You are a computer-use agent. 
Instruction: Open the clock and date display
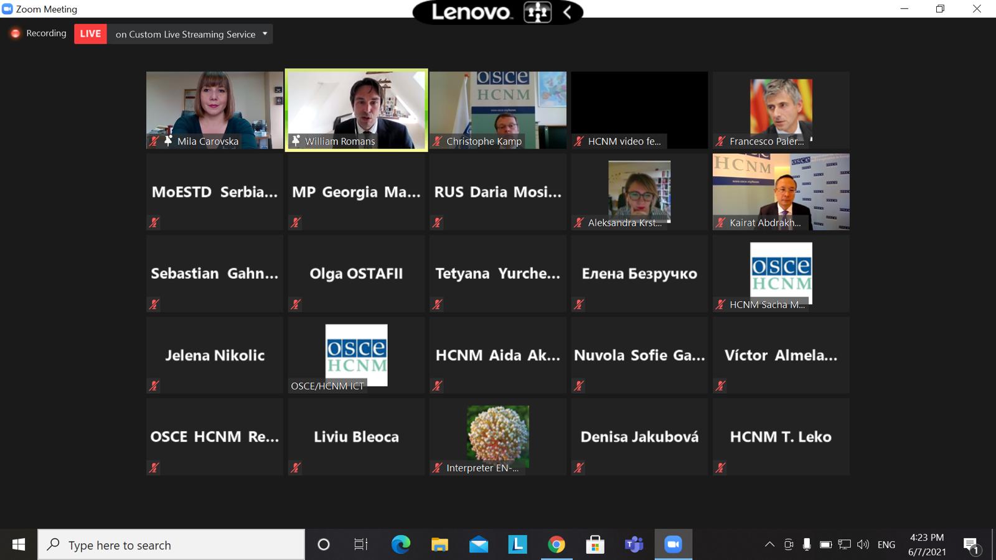[927, 544]
